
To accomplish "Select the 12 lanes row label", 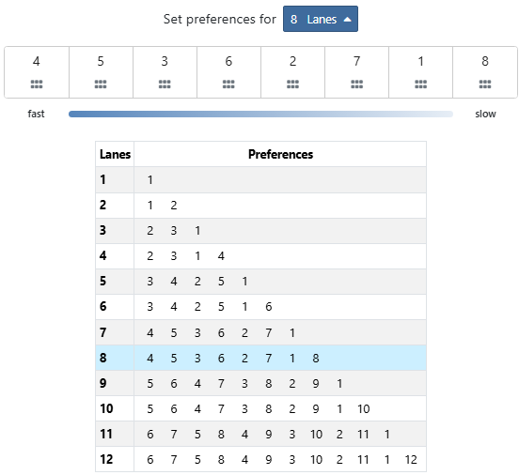I will pos(106,459).
